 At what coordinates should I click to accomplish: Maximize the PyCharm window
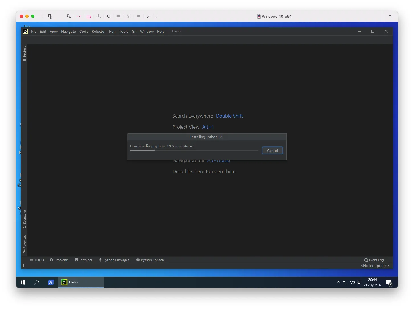pyautogui.click(x=373, y=31)
